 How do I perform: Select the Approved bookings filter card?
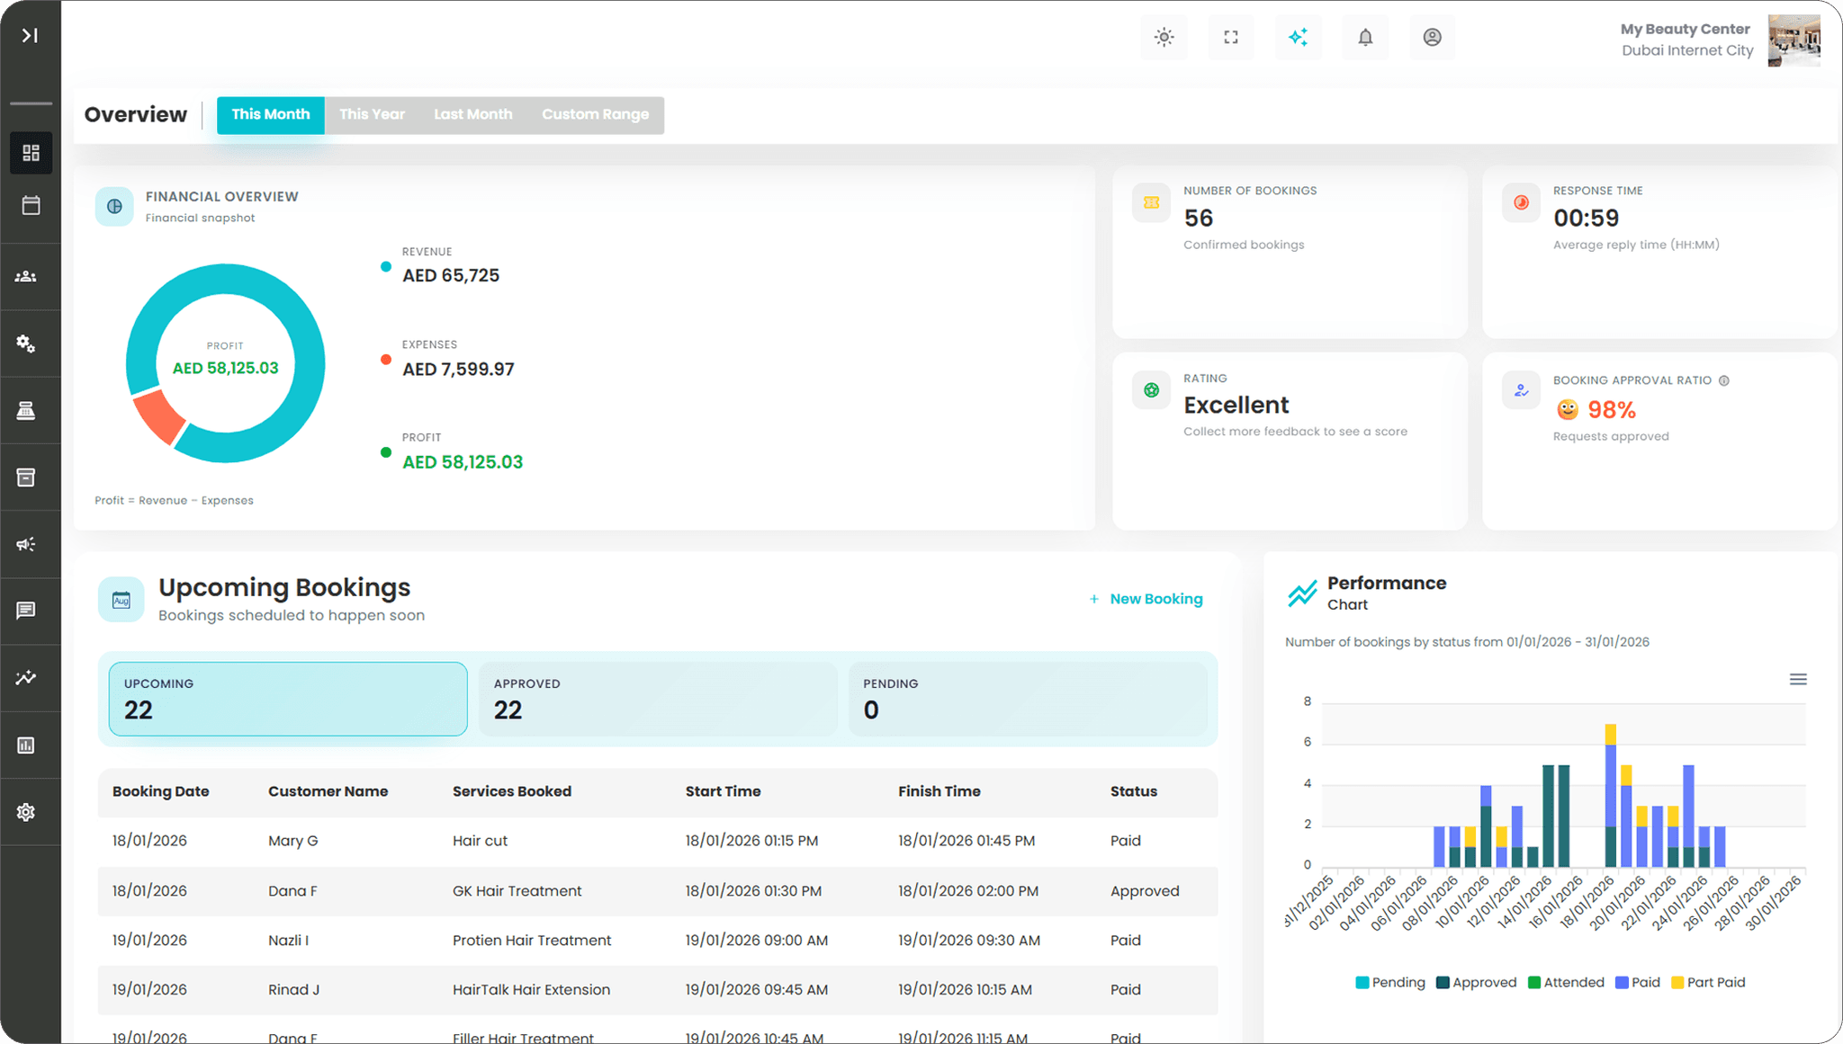(x=658, y=699)
